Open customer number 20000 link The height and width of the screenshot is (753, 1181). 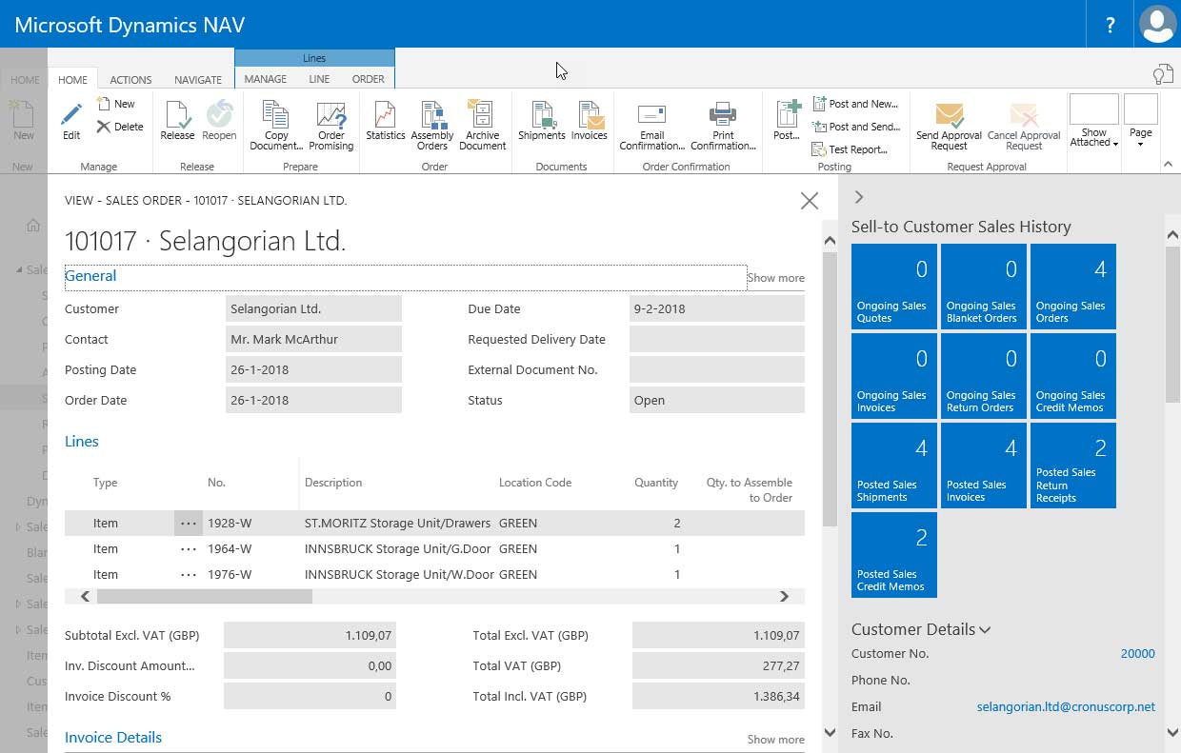click(1137, 654)
